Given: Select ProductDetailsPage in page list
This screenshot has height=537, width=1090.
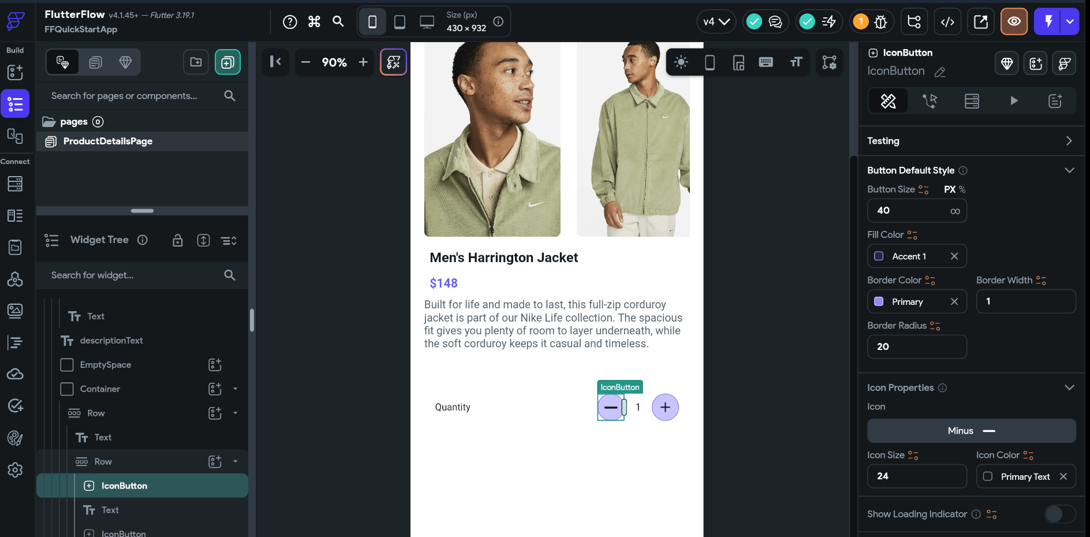Looking at the screenshot, I should tap(142, 141).
